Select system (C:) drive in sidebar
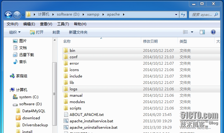This screenshot has width=224, height=133. click(26, 97)
